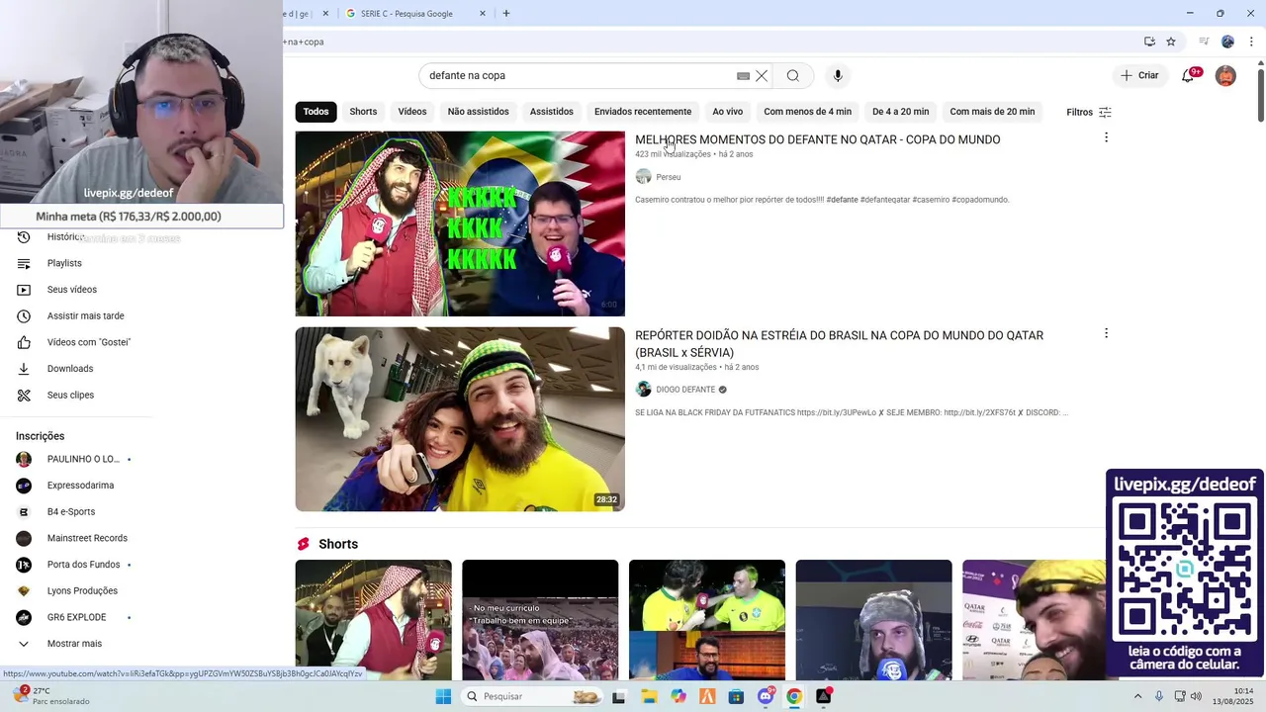Open Microsoft Store from the taskbar

point(736,696)
